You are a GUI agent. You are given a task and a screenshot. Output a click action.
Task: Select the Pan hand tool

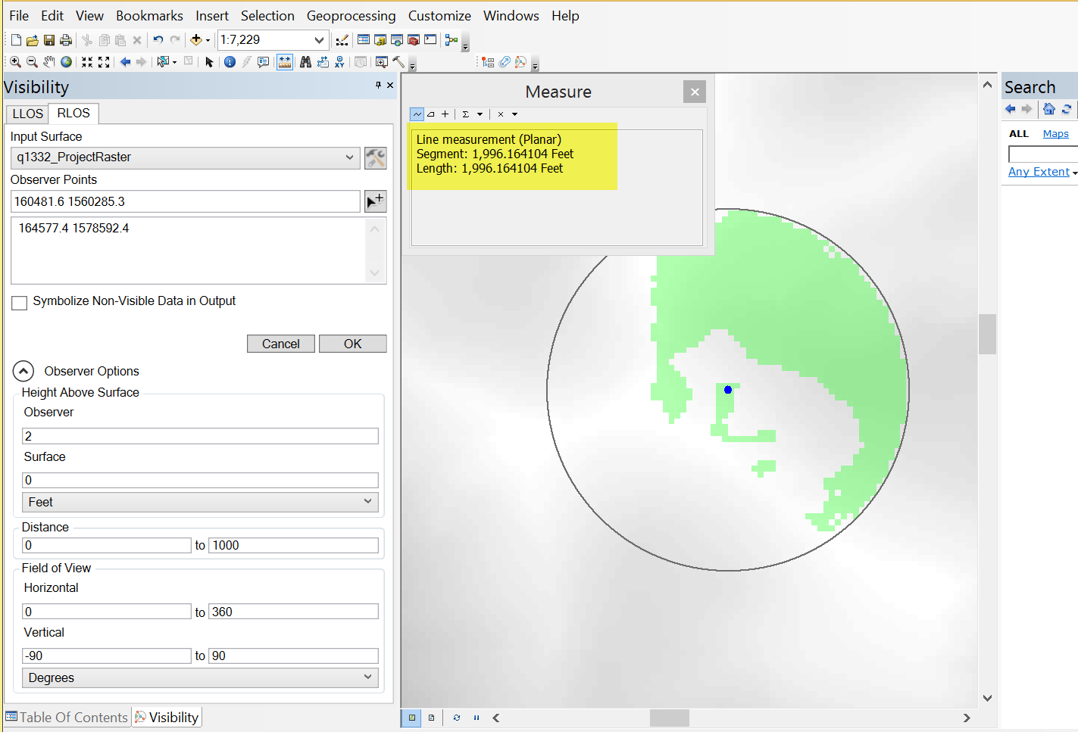click(x=49, y=62)
